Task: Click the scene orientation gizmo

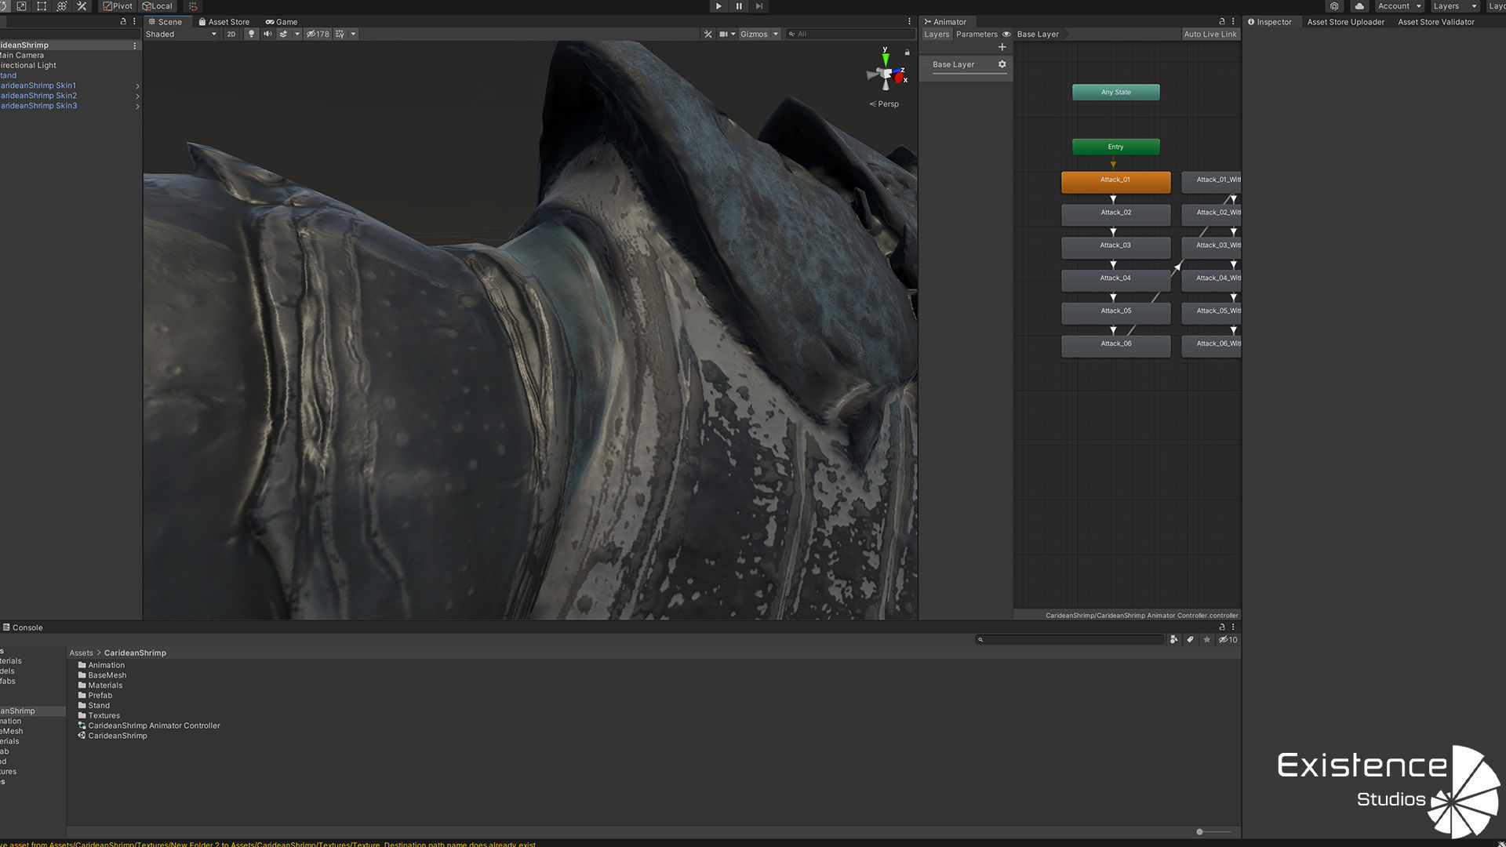Action: tap(886, 75)
